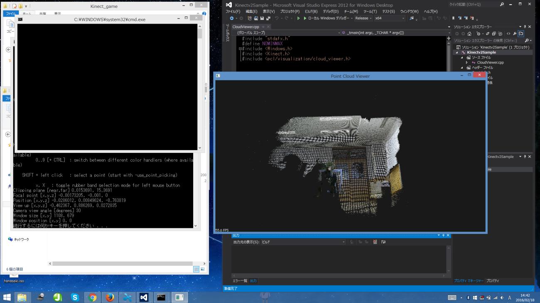Click the navigate backward toolbar icon
Viewport: 540px width, 303px height.
click(x=231, y=18)
